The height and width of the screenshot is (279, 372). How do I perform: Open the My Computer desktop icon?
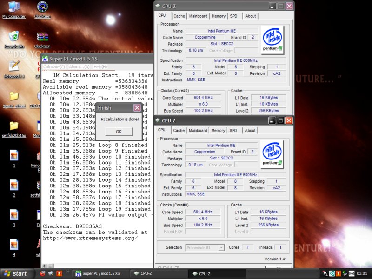14,9
